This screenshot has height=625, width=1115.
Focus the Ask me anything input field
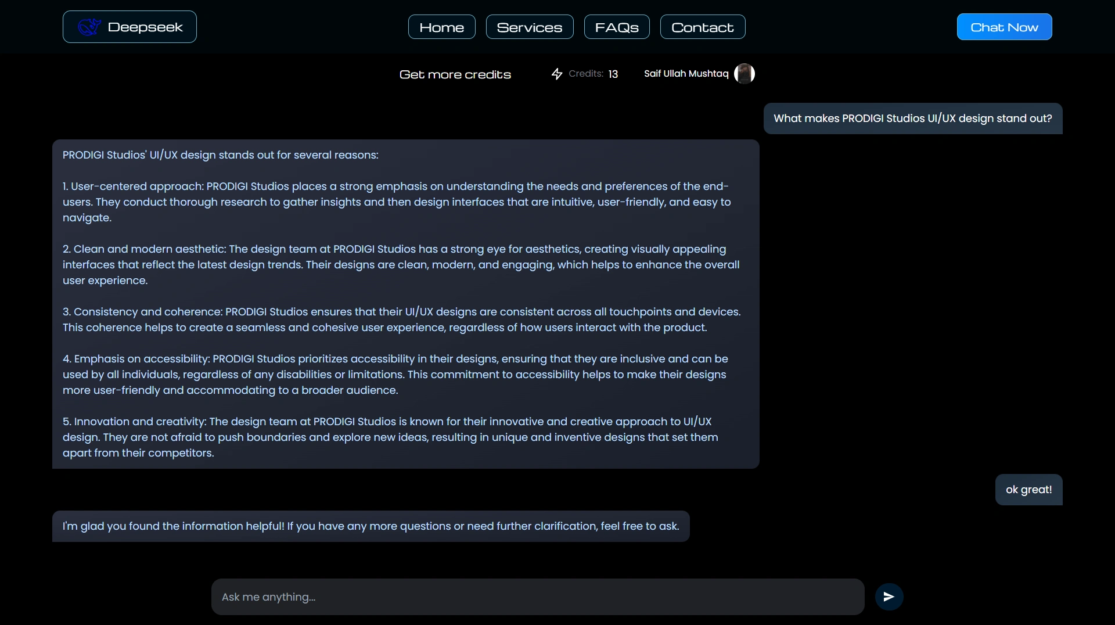538,597
